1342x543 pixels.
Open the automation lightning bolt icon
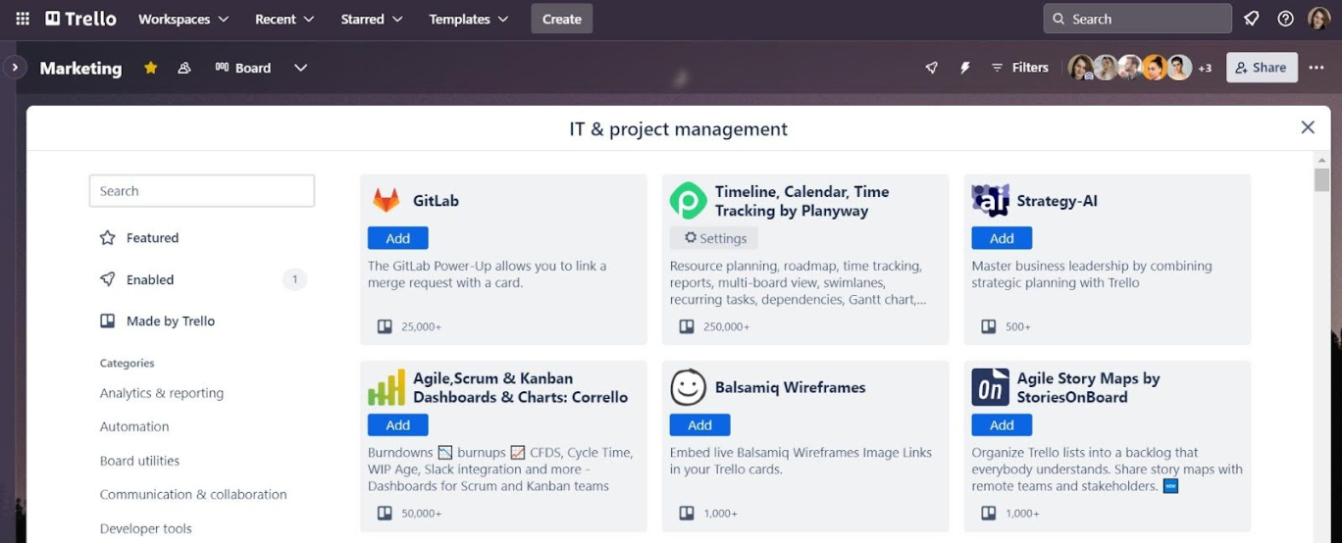964,68
